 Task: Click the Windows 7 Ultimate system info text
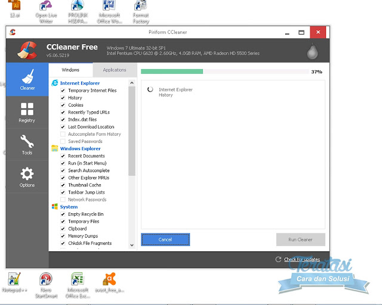tap(136, 48)
